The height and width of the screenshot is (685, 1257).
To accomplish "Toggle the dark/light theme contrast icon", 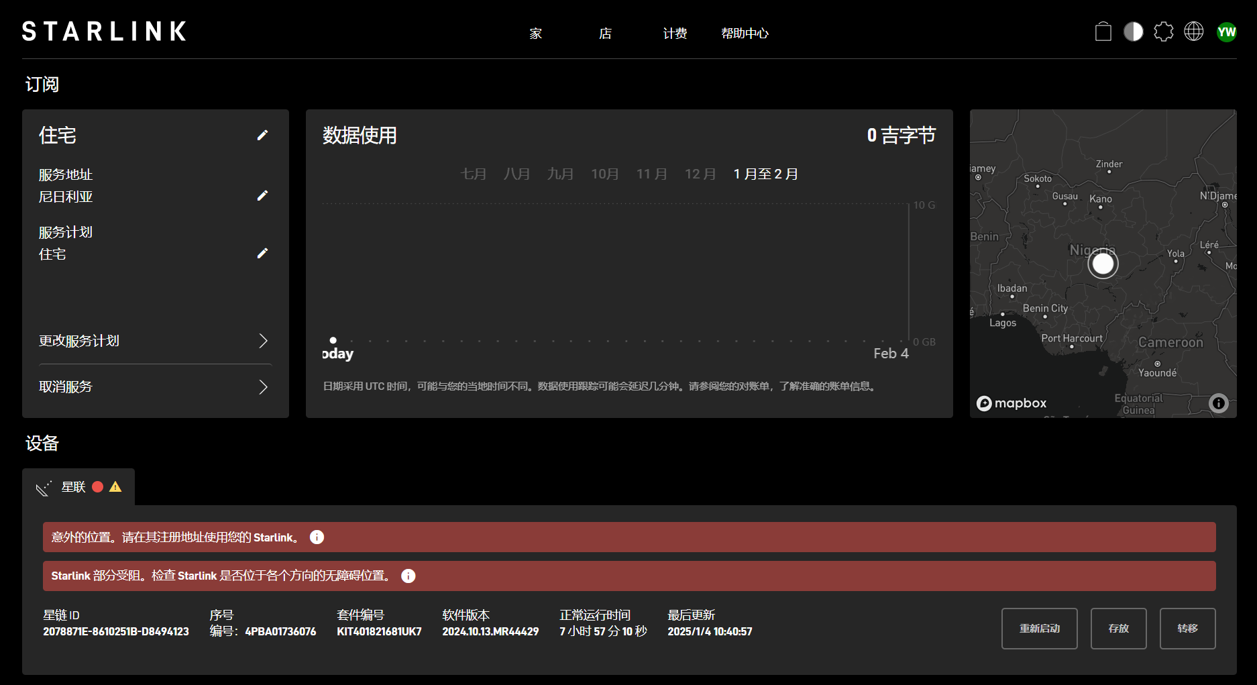I will pyautogui.click(x=1134, y=32).
